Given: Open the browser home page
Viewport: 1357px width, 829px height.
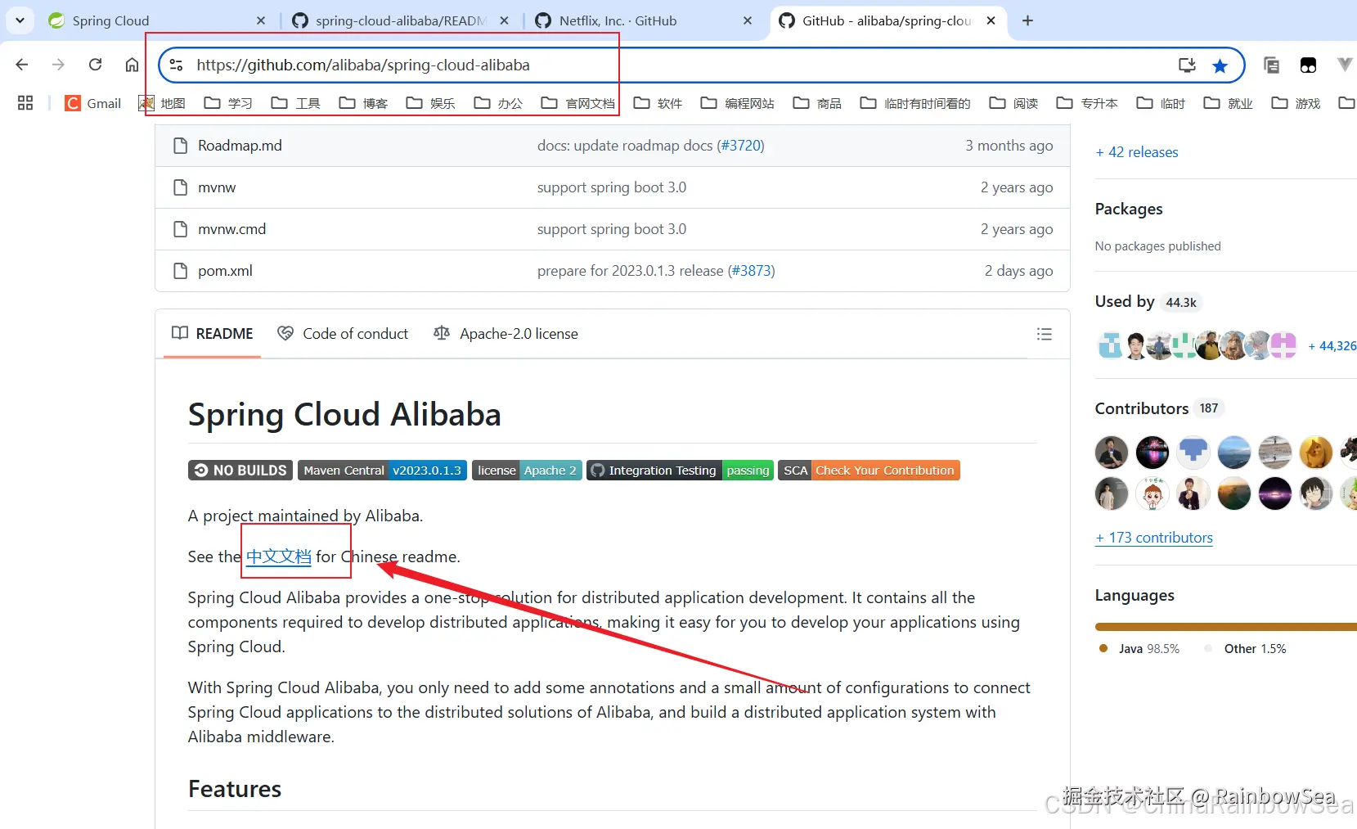Looking at the screenshot, I should [132, 65].
